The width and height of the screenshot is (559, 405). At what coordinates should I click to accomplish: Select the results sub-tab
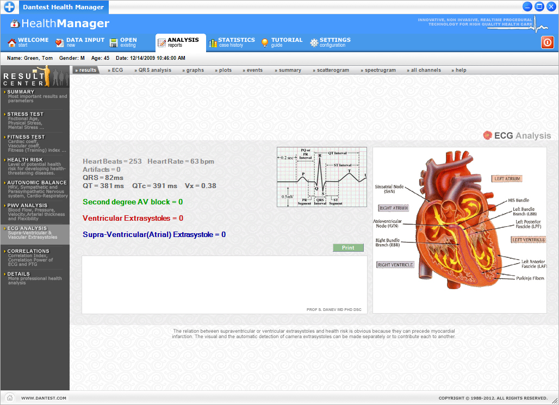pyautogui.click(x=85, y=70)
